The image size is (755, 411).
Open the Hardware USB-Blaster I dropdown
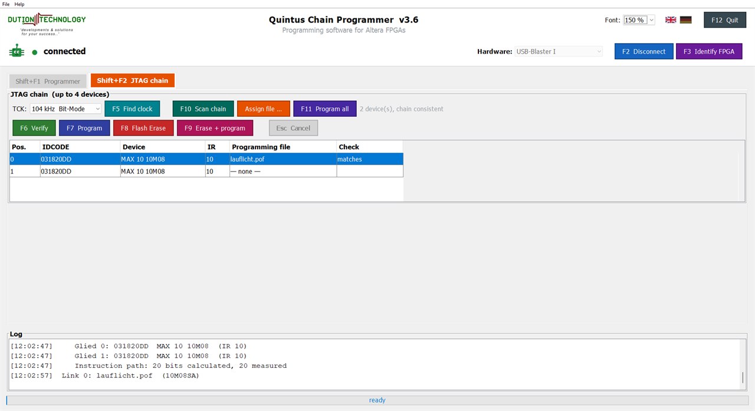559,51
